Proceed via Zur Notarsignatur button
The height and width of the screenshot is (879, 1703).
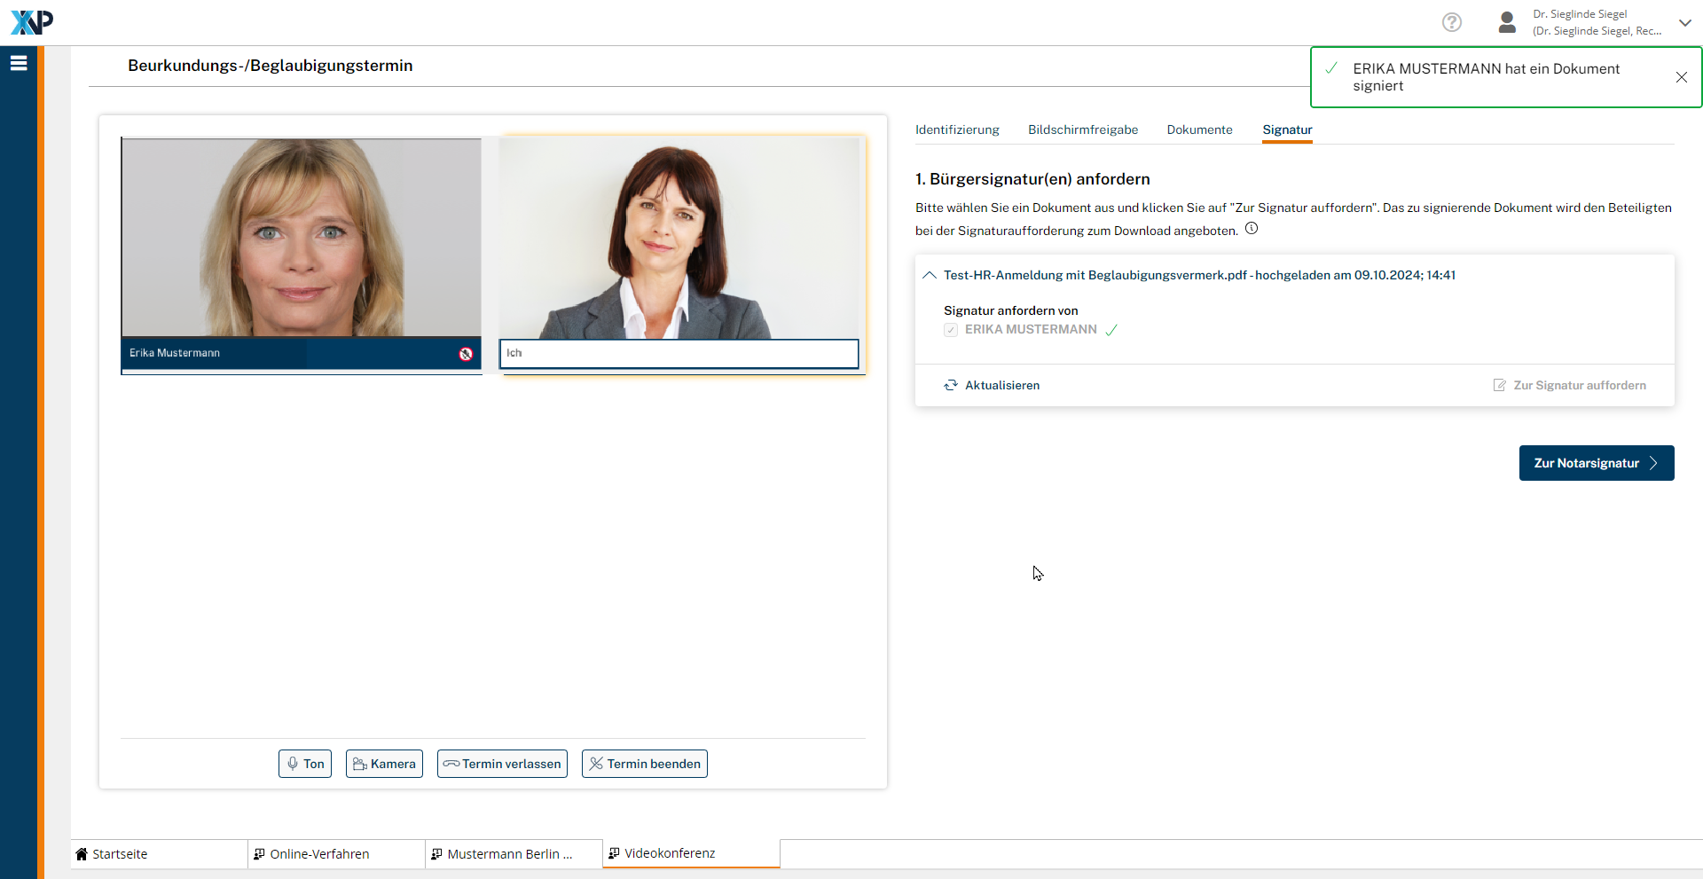(x=1596, y=463)
